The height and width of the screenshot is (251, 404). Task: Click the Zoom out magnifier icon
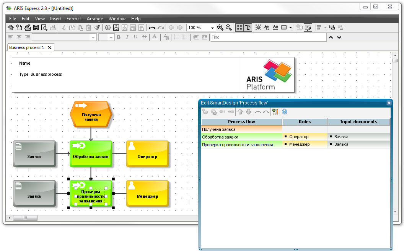click(x=229, y=28)
